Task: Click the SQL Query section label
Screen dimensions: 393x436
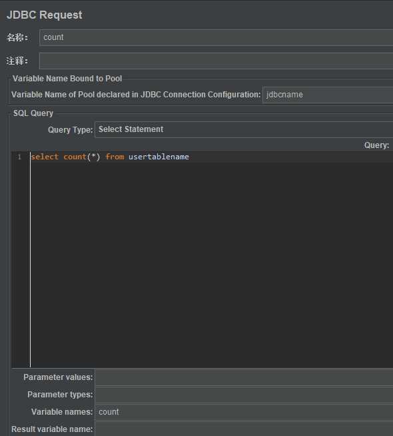Action: (33, 113)
